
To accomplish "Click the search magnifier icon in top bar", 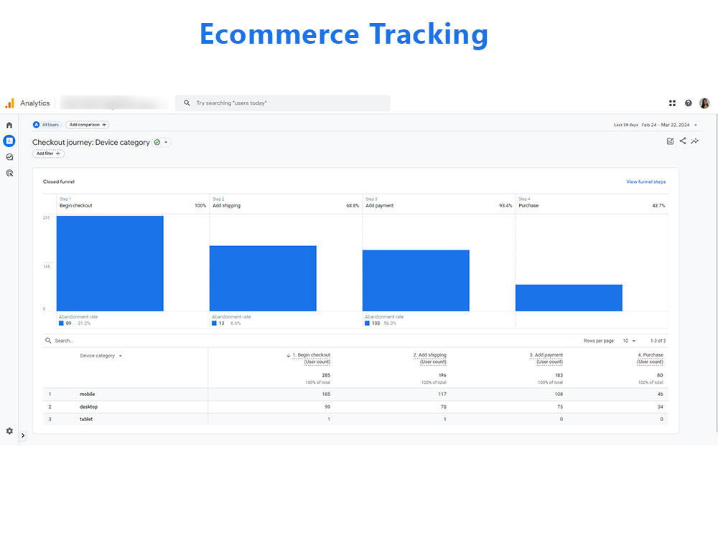I will pyautogui.click(x=187, y=103).
